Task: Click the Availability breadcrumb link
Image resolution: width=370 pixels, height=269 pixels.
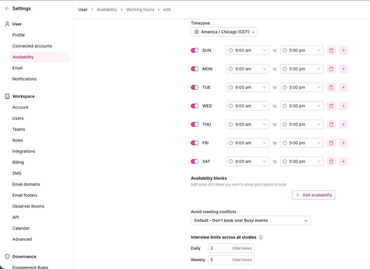Action: pyautogui.click(x=107, y=10)
